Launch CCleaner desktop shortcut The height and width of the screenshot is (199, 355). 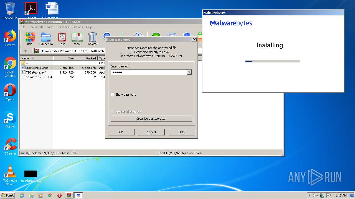[10, 146]
